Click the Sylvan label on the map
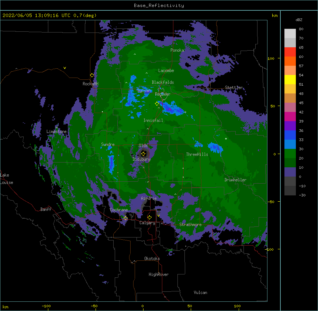The height and width of the screenshot is (311, 318). (x=144, y=90)
